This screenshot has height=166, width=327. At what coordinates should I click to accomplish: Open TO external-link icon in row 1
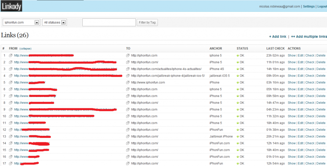click(x=128, y=55)
